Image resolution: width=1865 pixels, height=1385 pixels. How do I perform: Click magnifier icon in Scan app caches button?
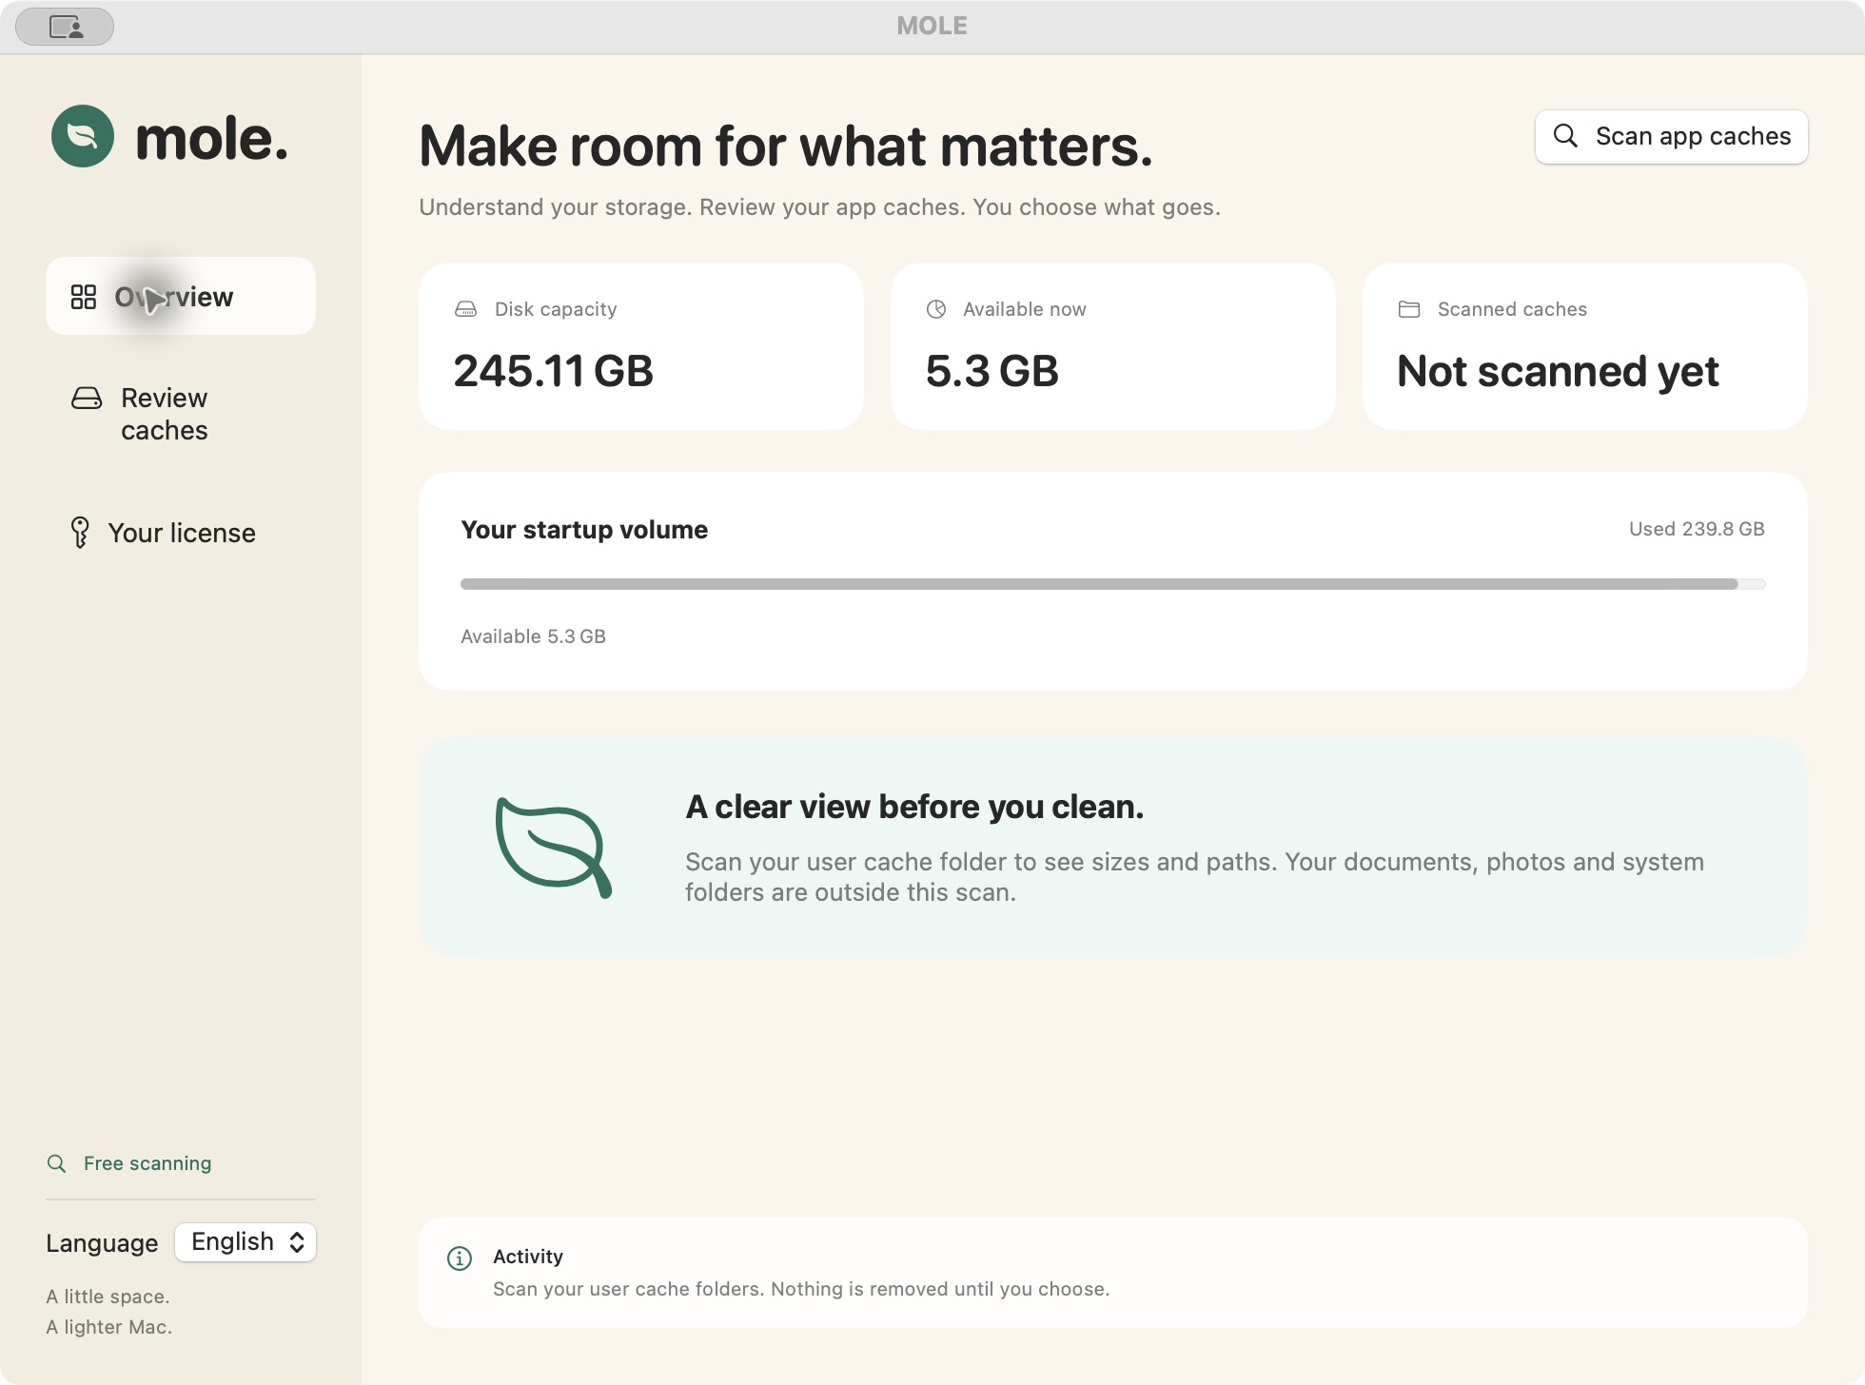(1565, 136)
